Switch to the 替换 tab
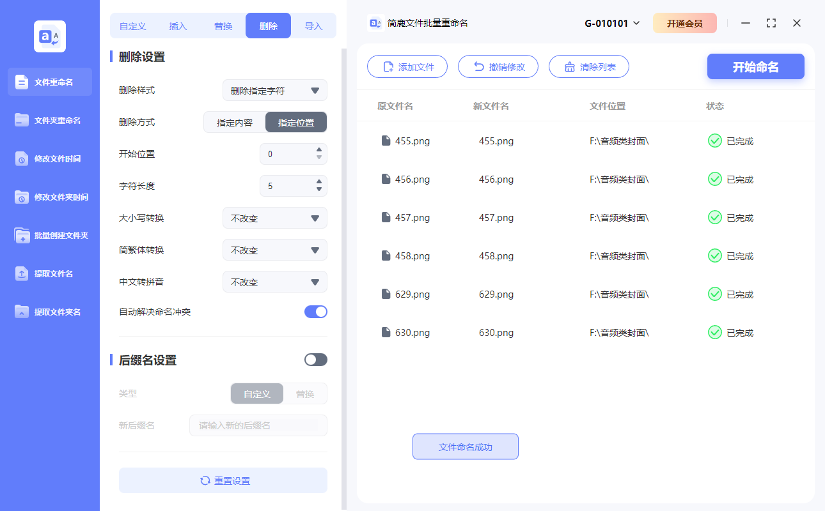This screenshot has height=511, width=825. point(223,26)
